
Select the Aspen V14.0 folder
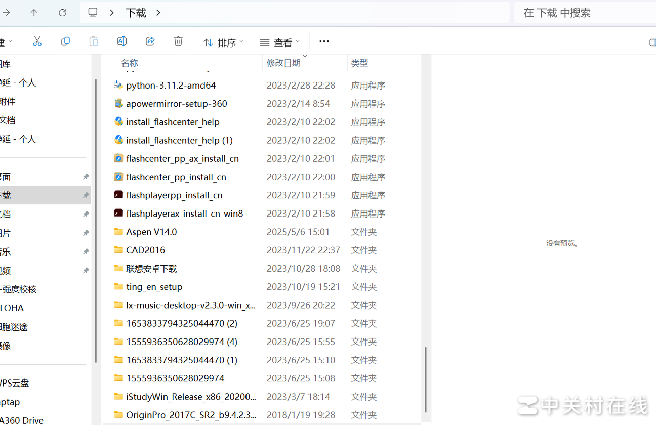tap(151, 232)
